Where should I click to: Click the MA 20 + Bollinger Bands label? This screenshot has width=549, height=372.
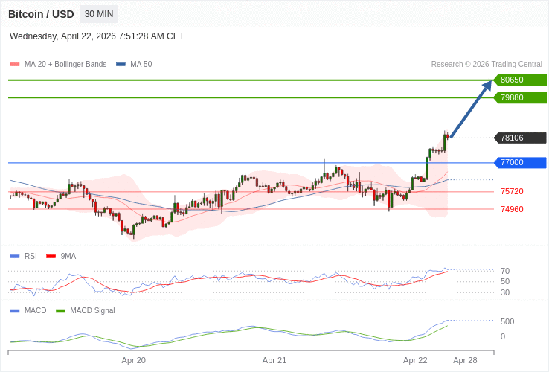click(x=65, y=65)
